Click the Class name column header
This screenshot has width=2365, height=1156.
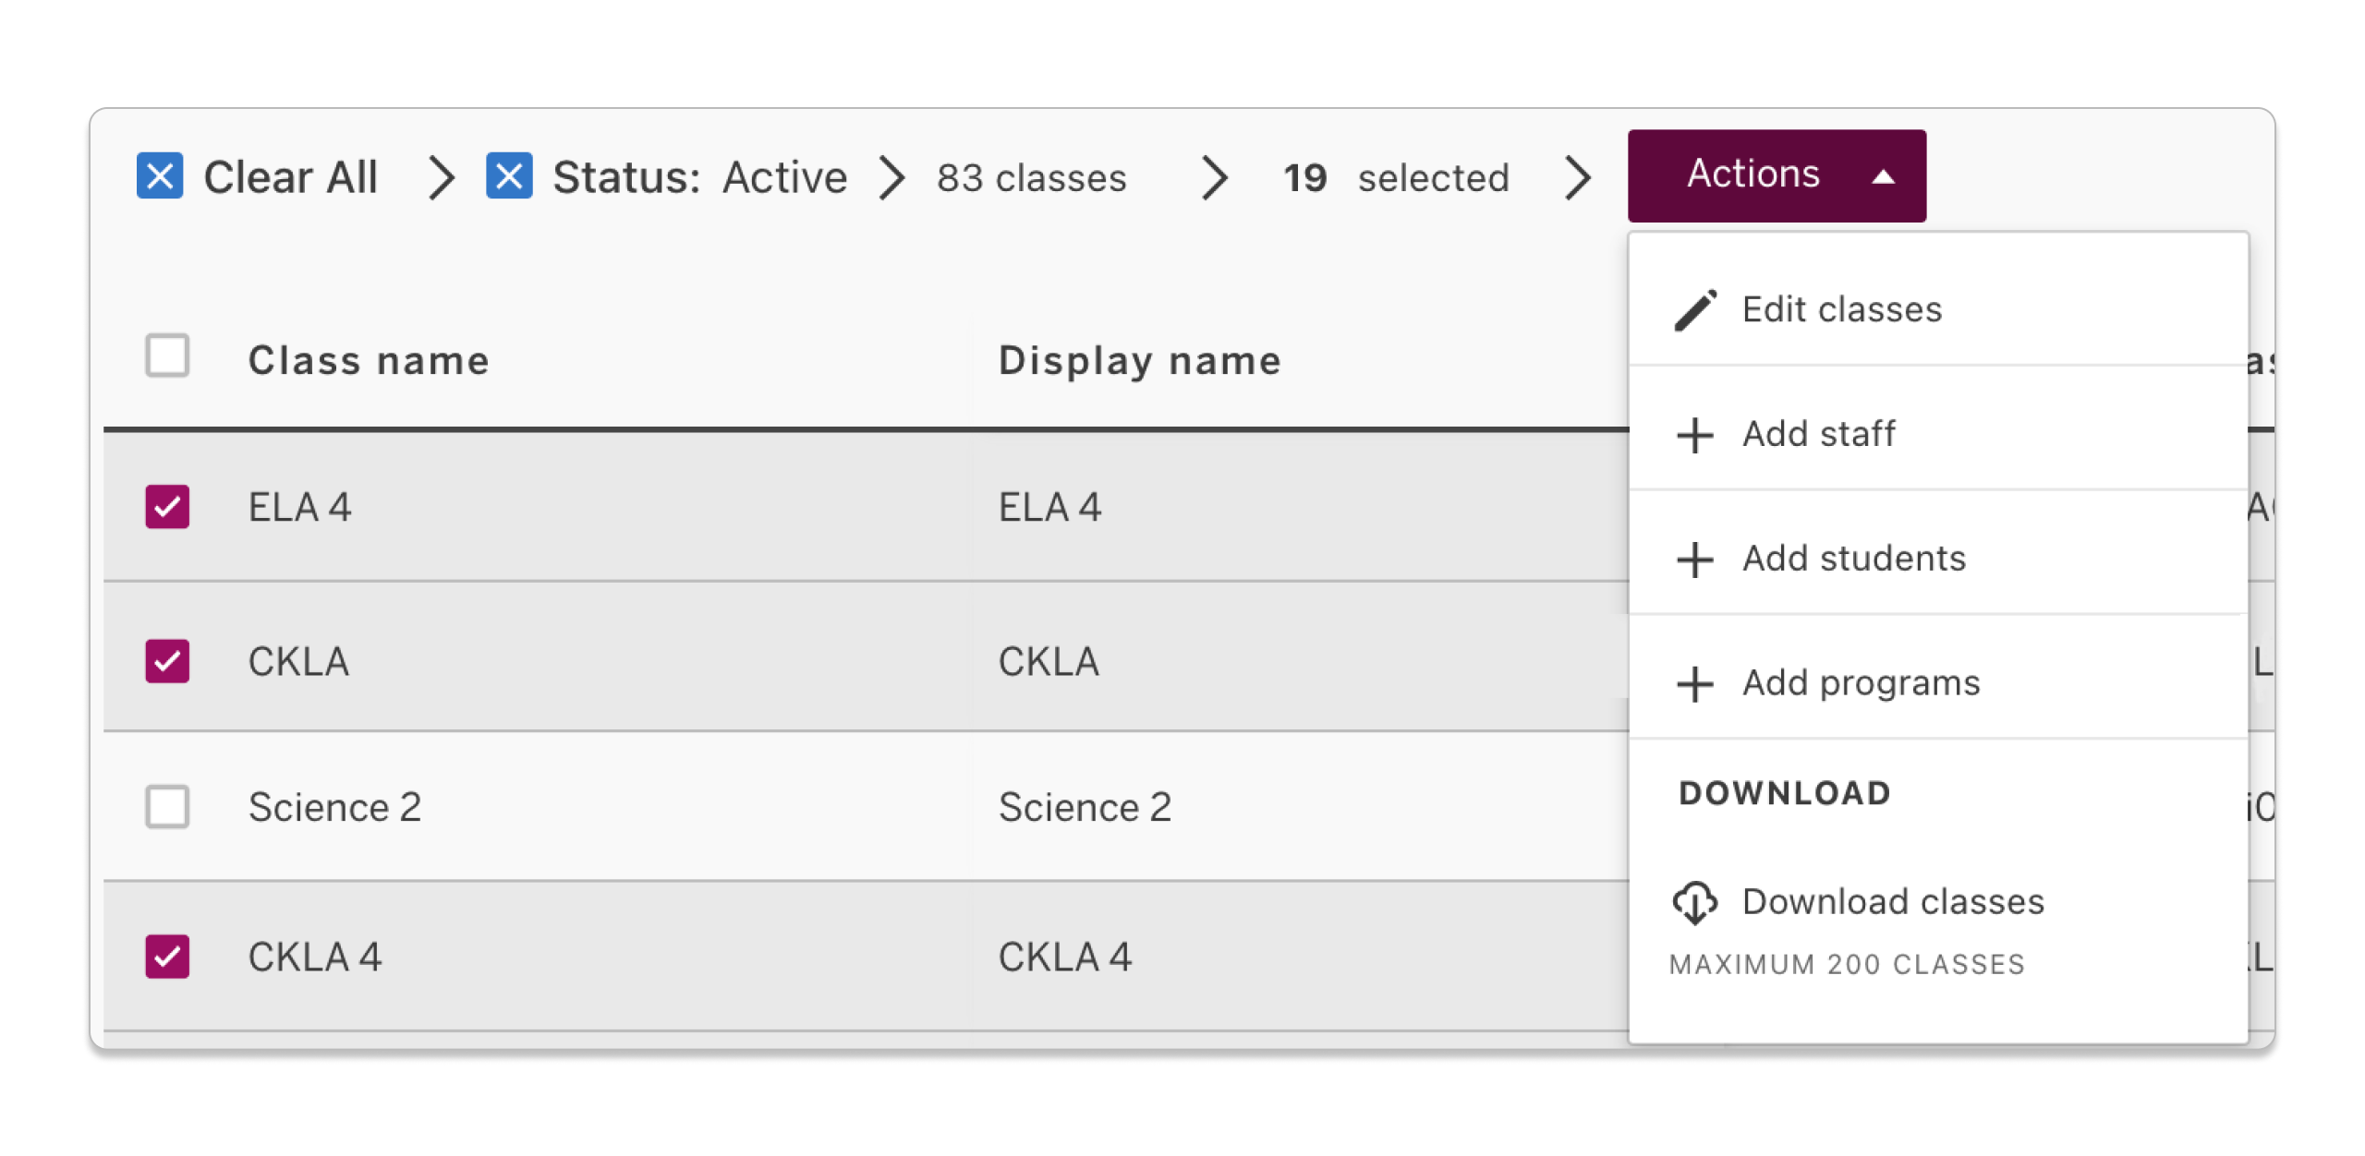(x=369, y=360)
